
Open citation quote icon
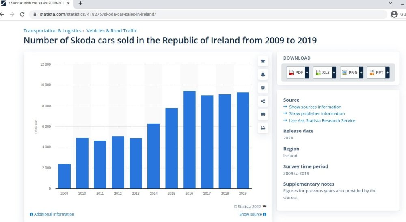(x=263, y=115)
